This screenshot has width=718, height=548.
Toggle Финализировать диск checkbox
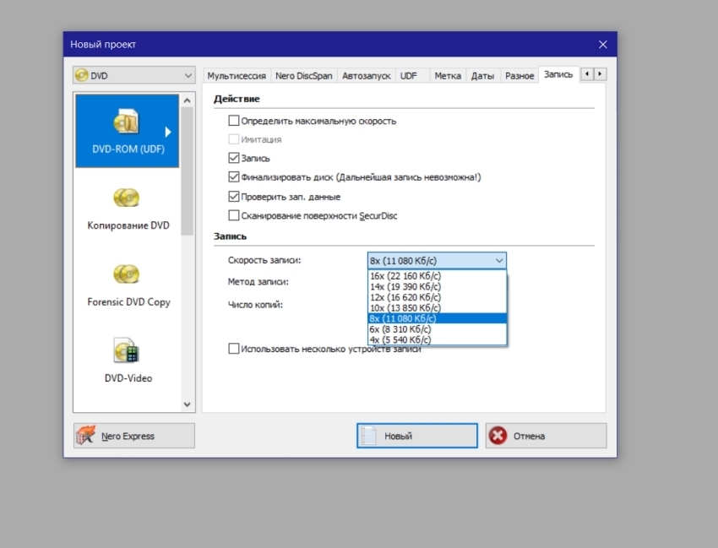[233, 176]
